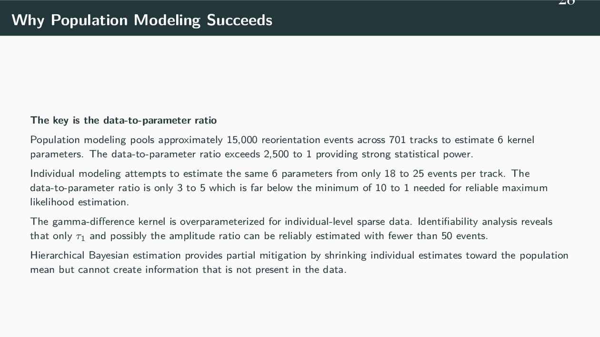This screenshot has height=337, width=600.
Task: Click the bold heading about data-to-parameter ratio
Action: [x=123, y=120]
